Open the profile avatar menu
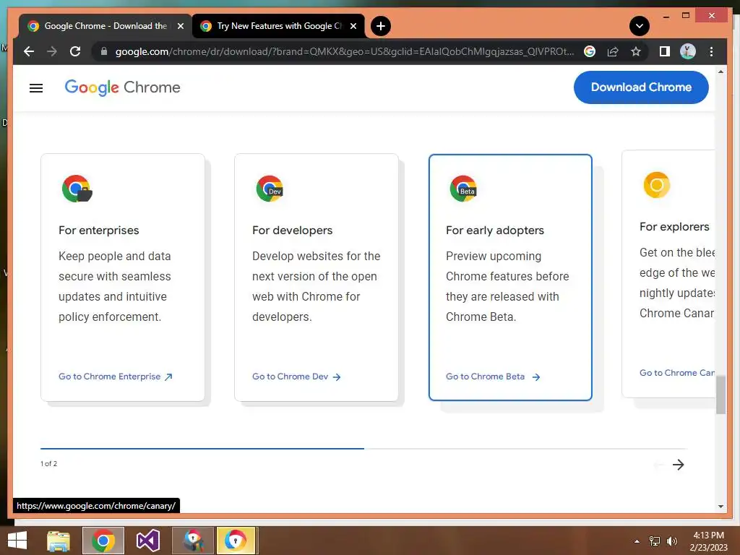Image resolution: width=740 pixels, height=555 pixels. 688,51
